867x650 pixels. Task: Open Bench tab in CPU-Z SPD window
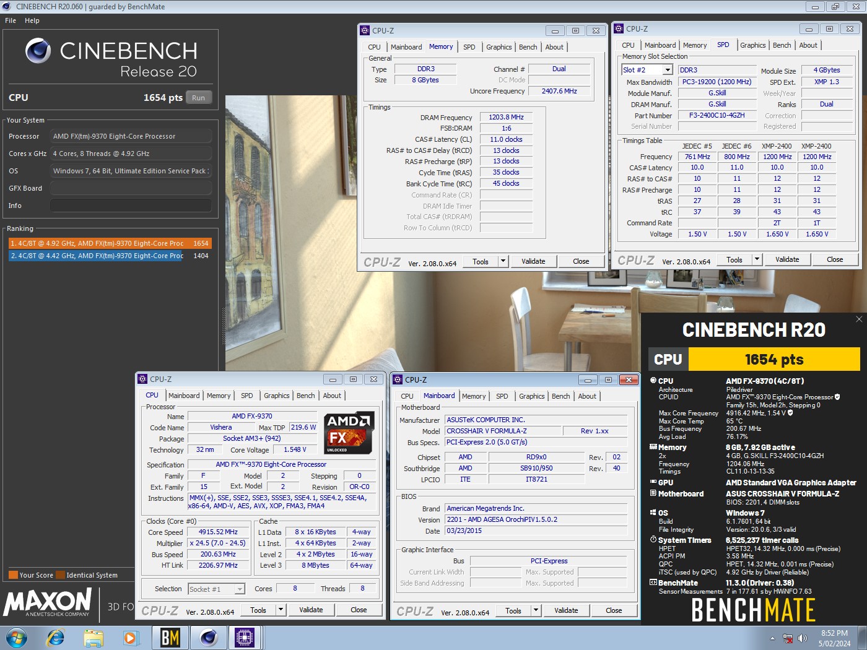pyautogui.click(x=782, y=45)
